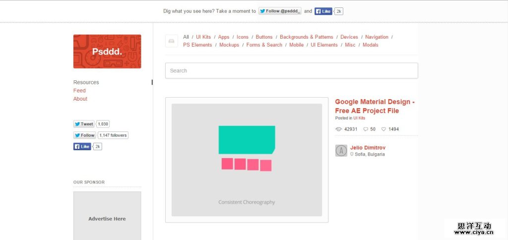
Task: Click the category list icon beside All
Action: 171,41
